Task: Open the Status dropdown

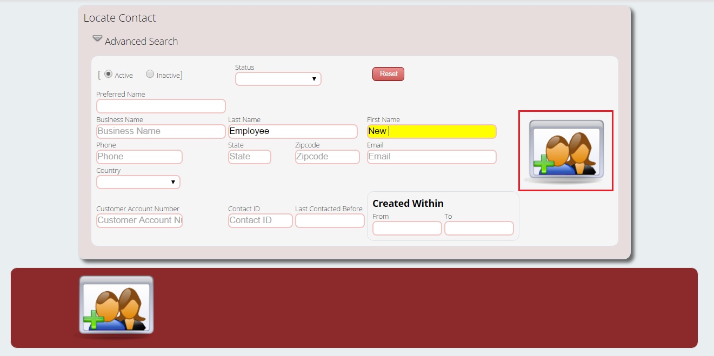Action: [x=278, y=79]
